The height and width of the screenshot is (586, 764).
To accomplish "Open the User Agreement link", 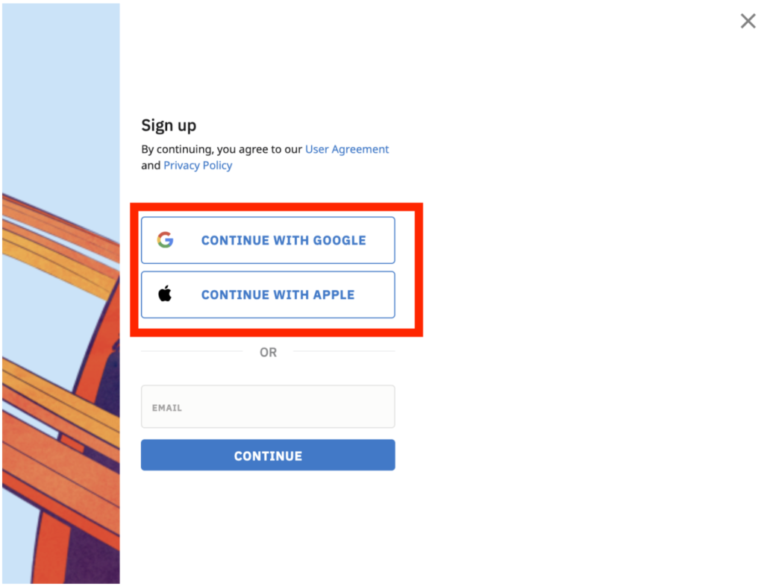I will pyautogui.click(x=347, y=149).
